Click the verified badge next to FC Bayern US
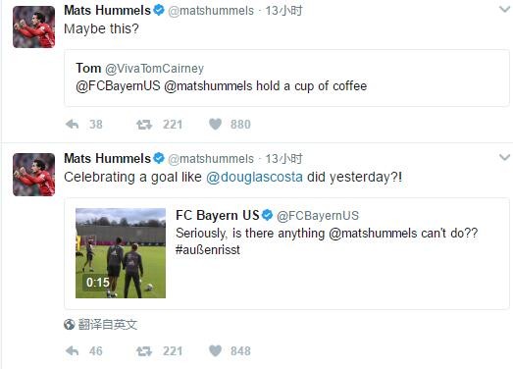Viewport: 513px width, 369px height. [x=268, y=215]
